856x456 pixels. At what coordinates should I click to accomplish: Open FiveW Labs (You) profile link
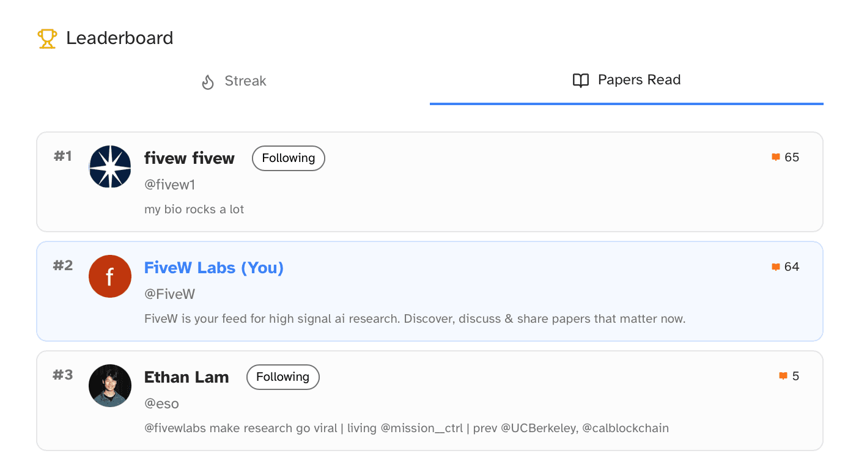tap(213, 268)
